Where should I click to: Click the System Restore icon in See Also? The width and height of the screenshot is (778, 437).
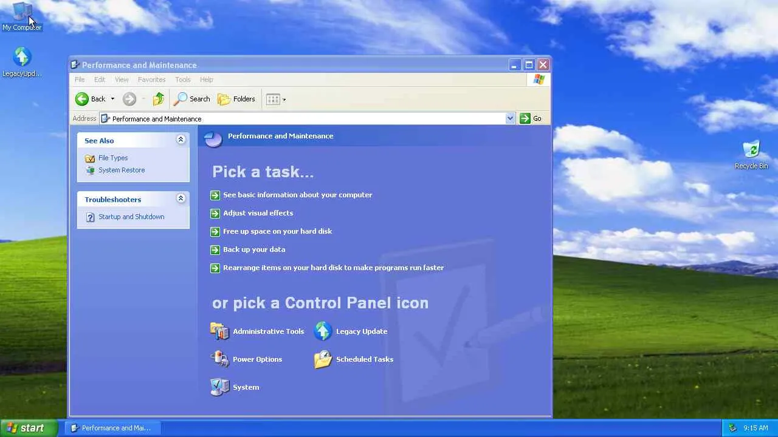tap(90, 171)
